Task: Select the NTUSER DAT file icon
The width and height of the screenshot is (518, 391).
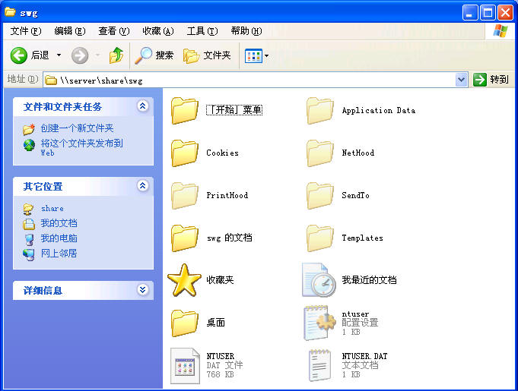Action: (185, 365)
